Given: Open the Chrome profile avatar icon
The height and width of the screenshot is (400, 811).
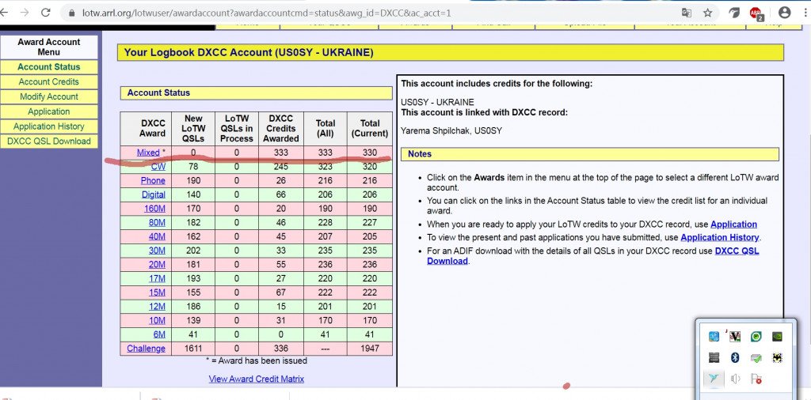Looking at the screenshot, I should coord(784,13).
